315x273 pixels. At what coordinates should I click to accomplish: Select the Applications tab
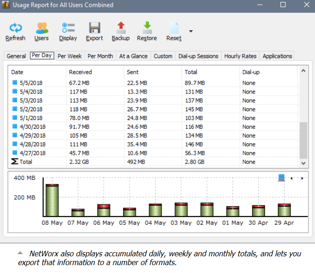pos(277,56)
